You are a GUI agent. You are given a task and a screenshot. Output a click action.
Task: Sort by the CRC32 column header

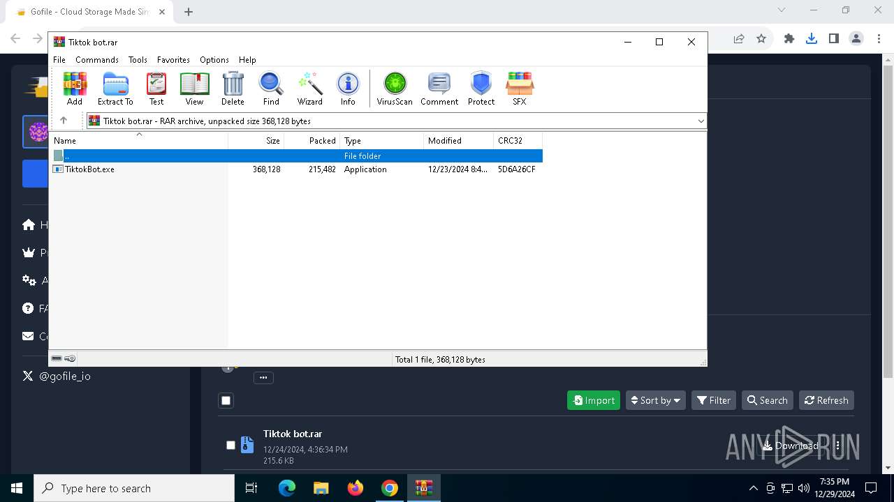(518, 141)
